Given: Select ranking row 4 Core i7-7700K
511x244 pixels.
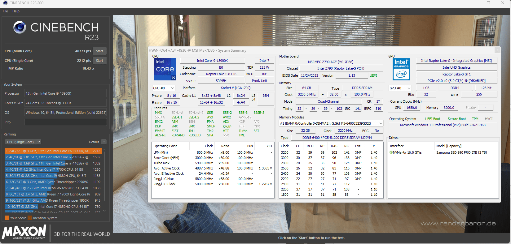Looking at the screenshot, I should (53, 169).
